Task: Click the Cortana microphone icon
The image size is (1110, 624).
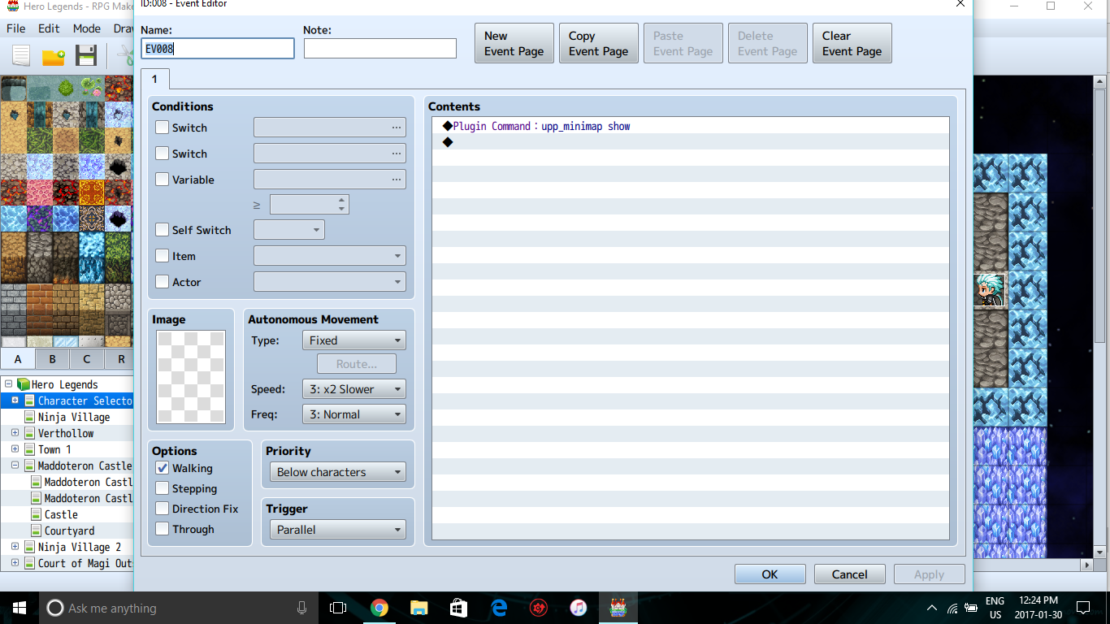Action: (301, 608)
